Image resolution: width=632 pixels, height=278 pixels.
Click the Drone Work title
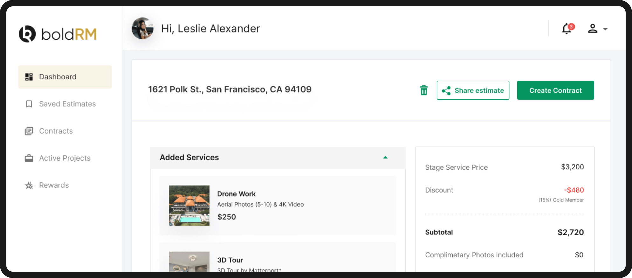[x=236, y=194]
